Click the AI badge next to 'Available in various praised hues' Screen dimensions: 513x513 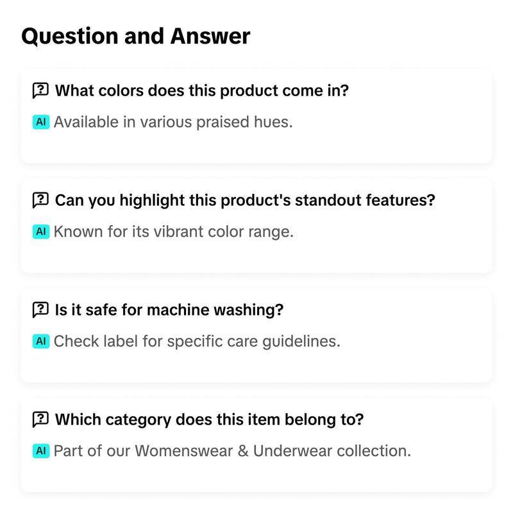[x=41, y=122]
